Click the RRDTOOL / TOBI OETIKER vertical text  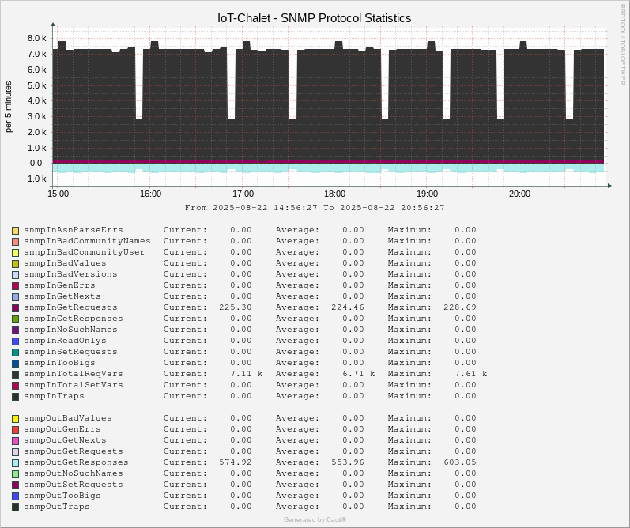coord(622,43)
